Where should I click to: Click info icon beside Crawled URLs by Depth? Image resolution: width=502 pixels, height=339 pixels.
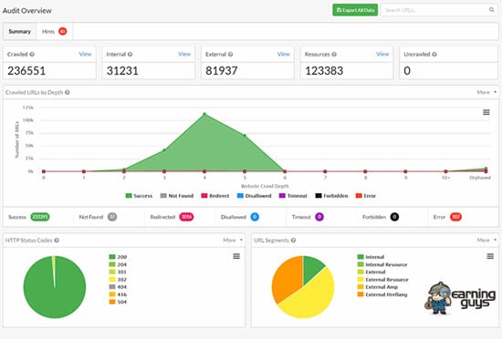coord(68,92)
